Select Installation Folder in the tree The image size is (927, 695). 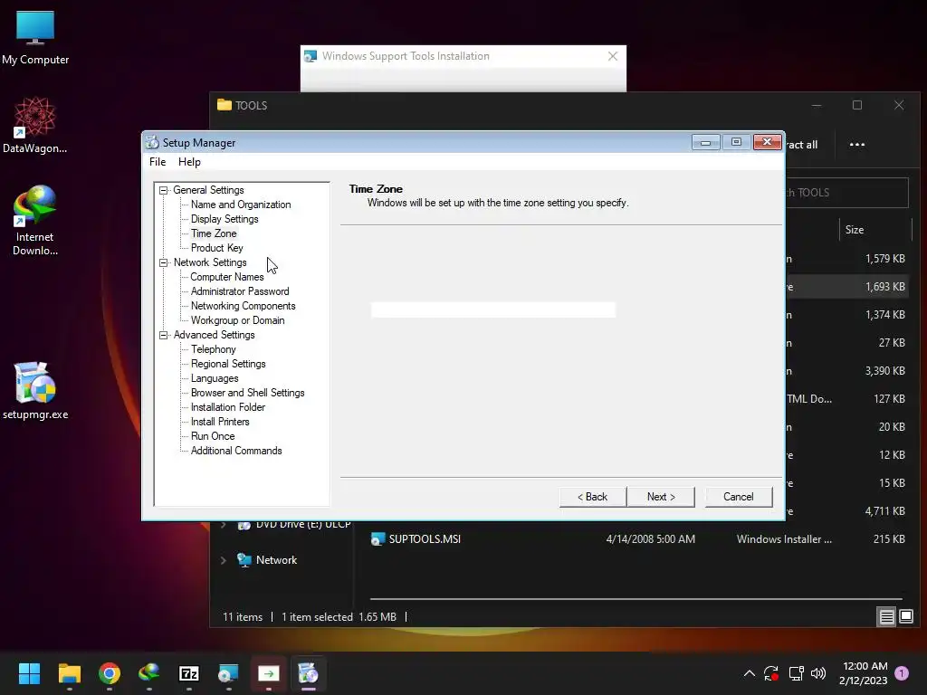pyautogui.click(x=227, y=407)
